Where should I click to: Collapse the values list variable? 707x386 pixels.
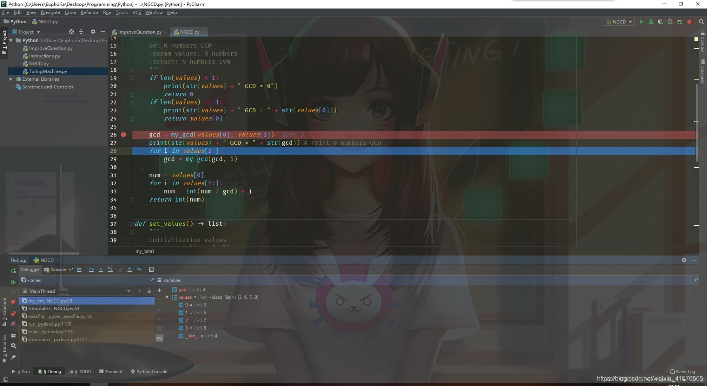167,297
